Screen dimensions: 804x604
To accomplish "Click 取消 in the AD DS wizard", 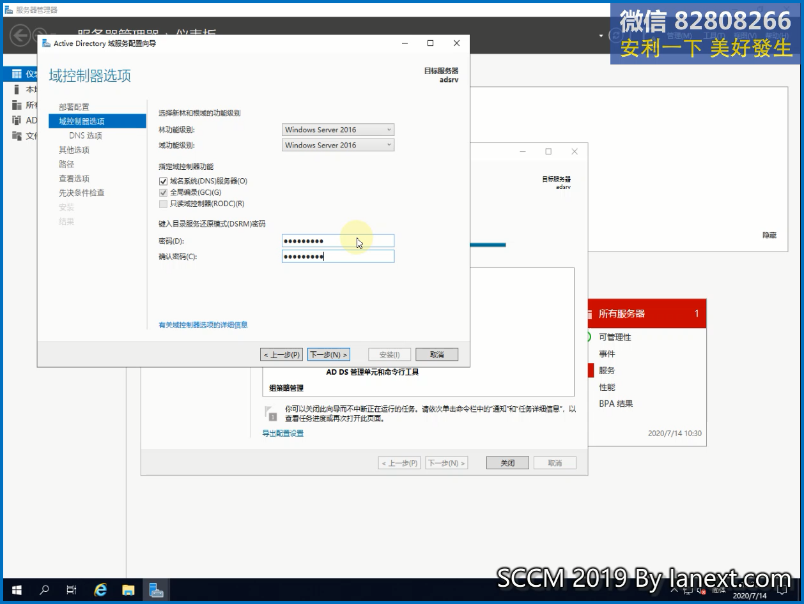I will point(437,354).
